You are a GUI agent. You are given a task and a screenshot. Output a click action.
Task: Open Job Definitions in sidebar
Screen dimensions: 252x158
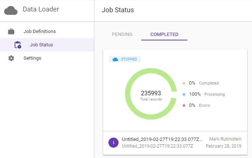coord(47,32)
